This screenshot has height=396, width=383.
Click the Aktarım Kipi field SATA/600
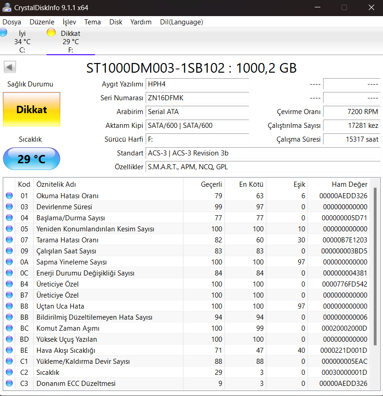(x=197, y=126)
